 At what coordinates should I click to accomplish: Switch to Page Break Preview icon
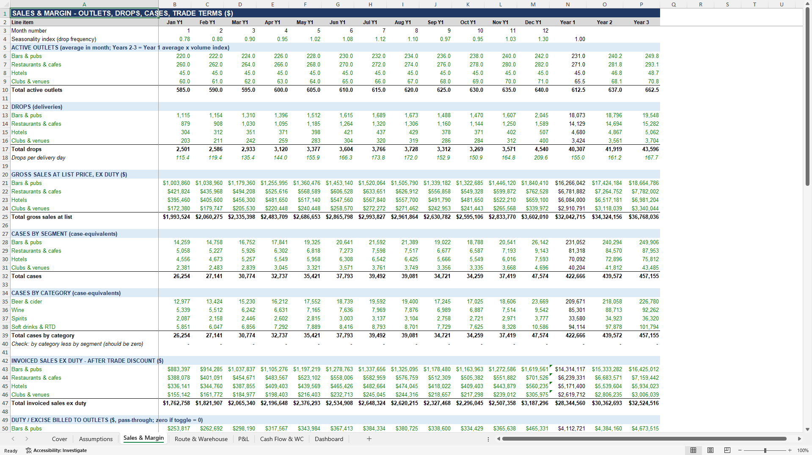point(727,450)
